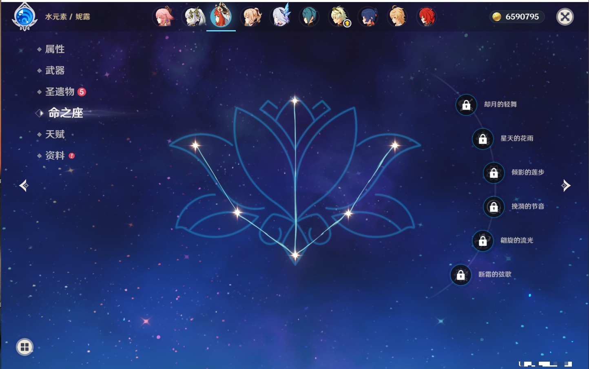Select the highlighted red-haired horned avatar

[x=221, y=16]
